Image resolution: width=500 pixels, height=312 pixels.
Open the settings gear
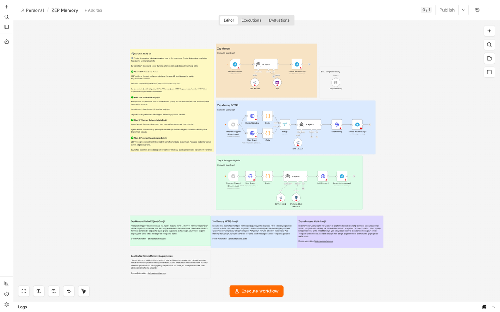coord(6,305)
